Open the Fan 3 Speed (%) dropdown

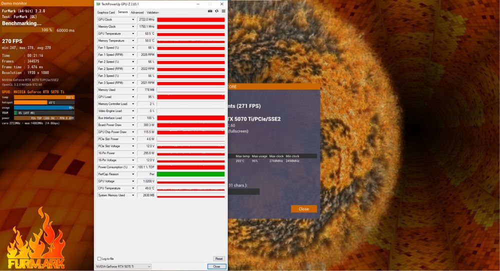pos(133,75)
